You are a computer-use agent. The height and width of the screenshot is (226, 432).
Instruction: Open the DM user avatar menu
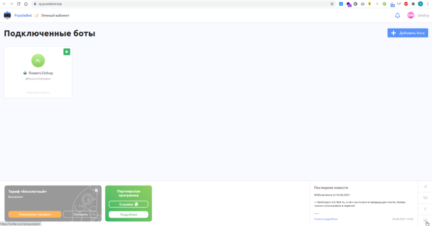pyautogui.click(x=410, y=16)
